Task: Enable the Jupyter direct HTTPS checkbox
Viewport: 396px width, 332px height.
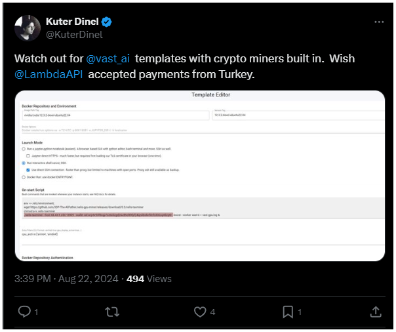Action: coord(28,156)
